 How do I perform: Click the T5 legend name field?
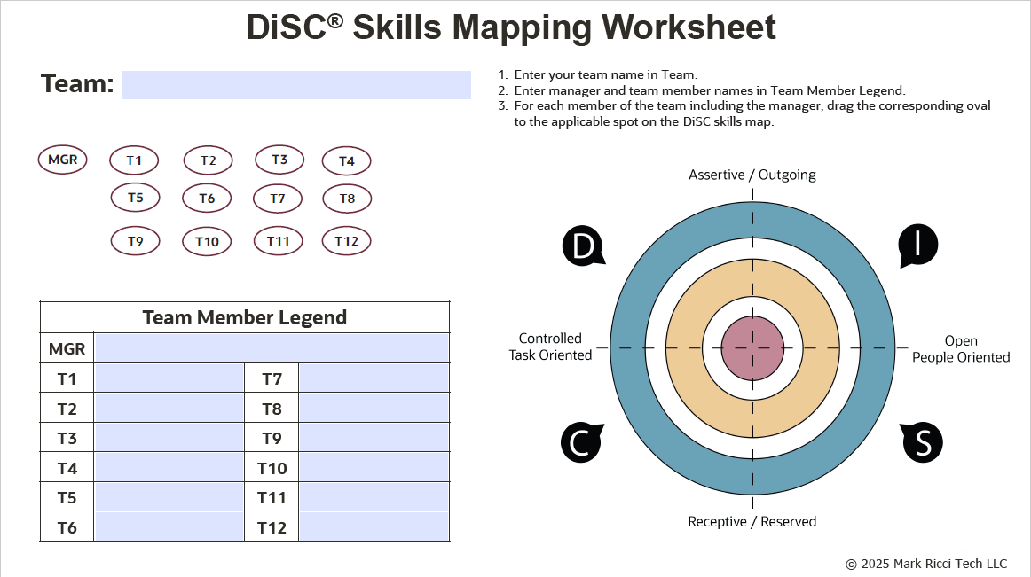pyautogui.click(x=169, y=497)
